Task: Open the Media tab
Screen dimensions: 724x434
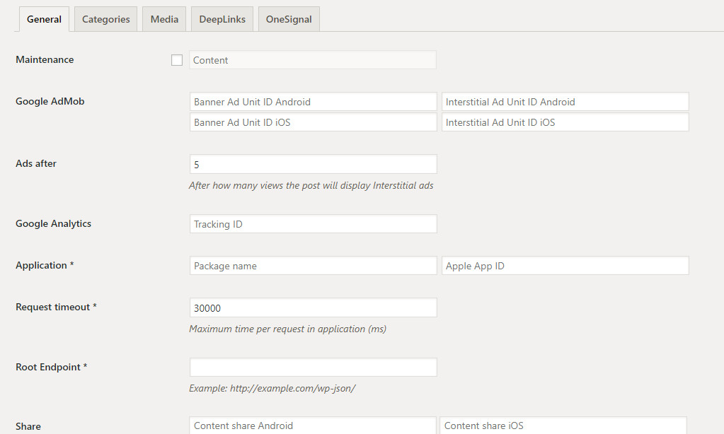Action: (164, 19)
